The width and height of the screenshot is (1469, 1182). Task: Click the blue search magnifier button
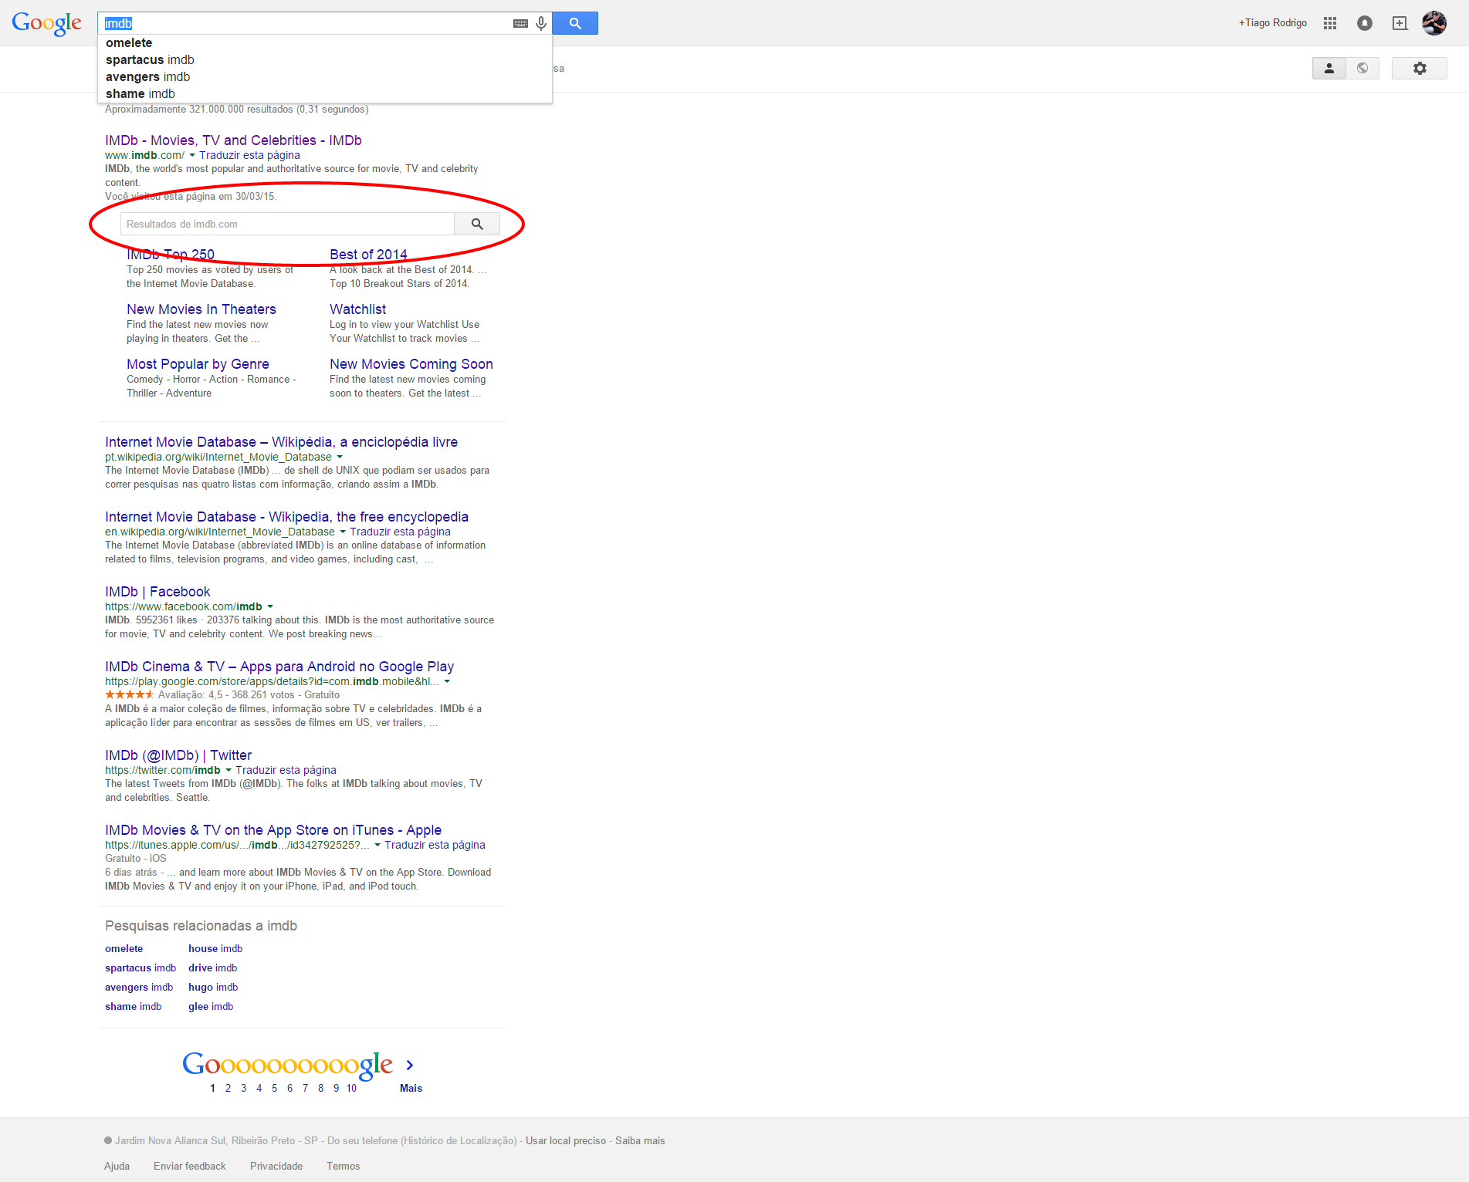(x=575, y=23)
